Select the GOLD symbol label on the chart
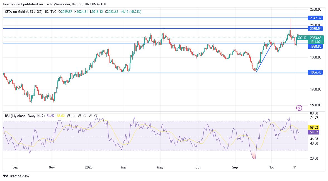Screen dimensions: 328x181 point(303,38)
